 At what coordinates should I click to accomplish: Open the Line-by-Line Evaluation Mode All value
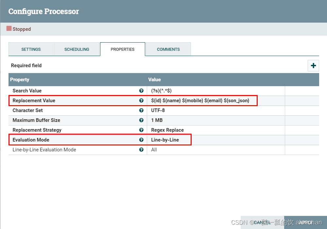(x=216, y=150)
